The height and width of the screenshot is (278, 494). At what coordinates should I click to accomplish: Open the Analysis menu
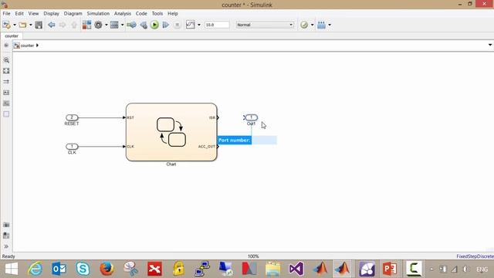click(x=123, y=14)
